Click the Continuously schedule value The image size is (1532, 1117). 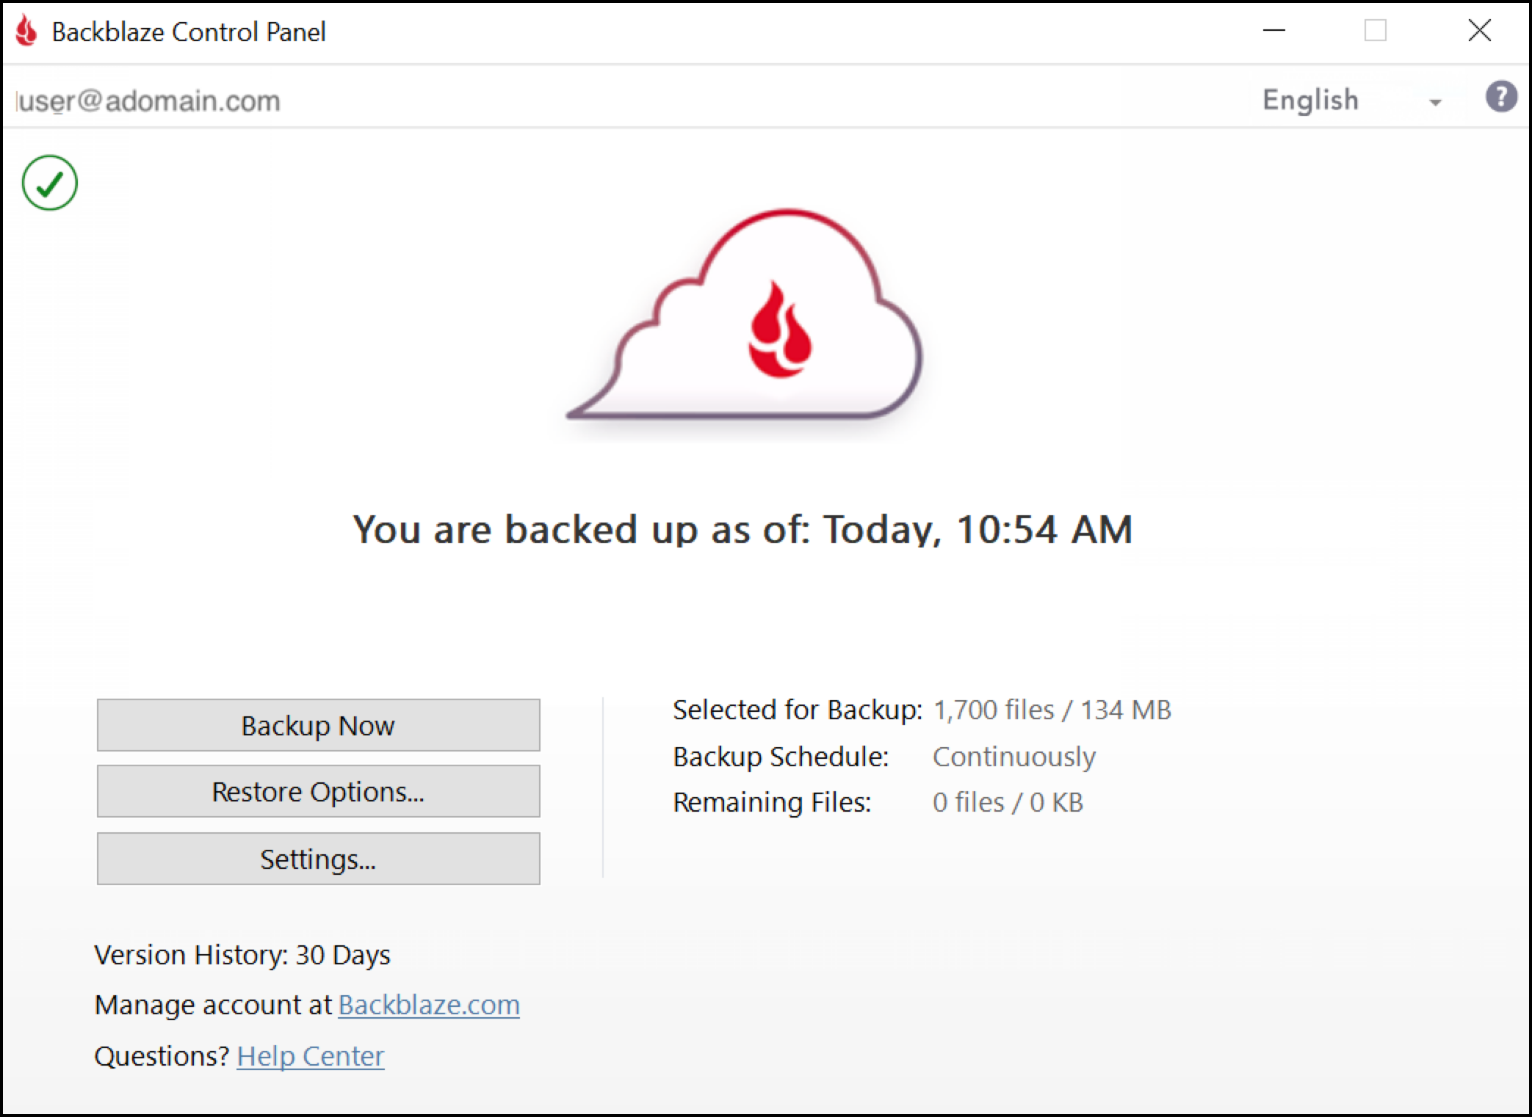pyautogui.click(x=1013, y=757)
